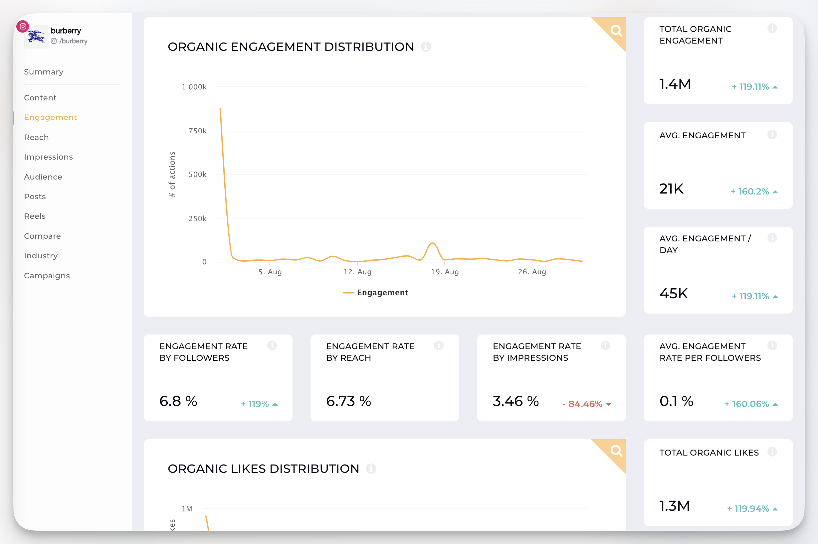Click the 5. Aug x-axis label
Image resolution: width=818 pixels, height=544 pixels.
pyautogui.click(x=270, y=272)
